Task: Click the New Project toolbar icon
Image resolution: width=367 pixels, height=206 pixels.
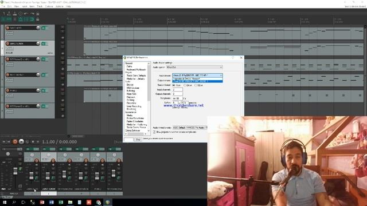Action: point(4,14)
